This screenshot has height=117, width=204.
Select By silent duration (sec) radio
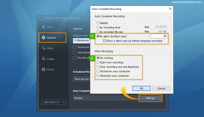click(98, 36)
